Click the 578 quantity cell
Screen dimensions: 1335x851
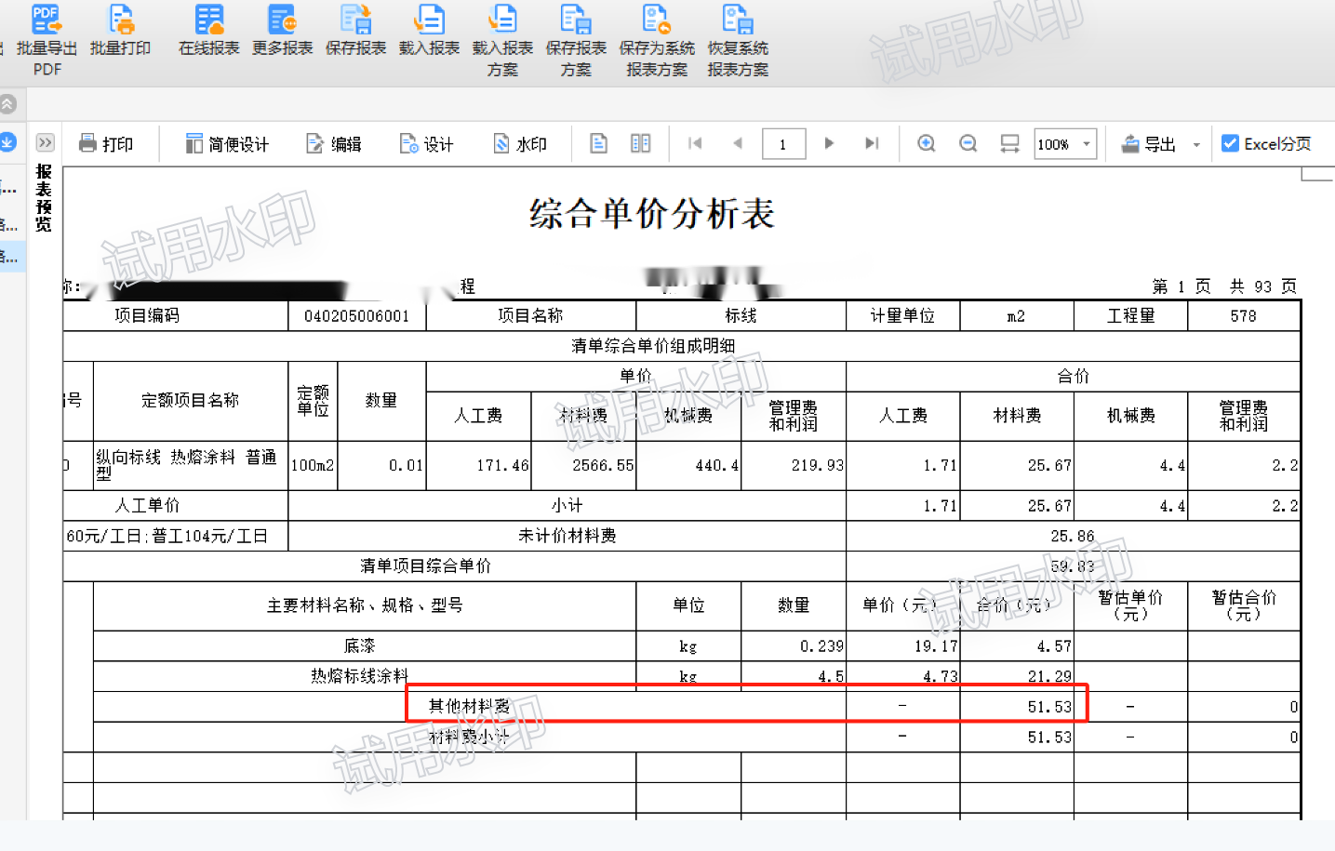[1244, 316]
